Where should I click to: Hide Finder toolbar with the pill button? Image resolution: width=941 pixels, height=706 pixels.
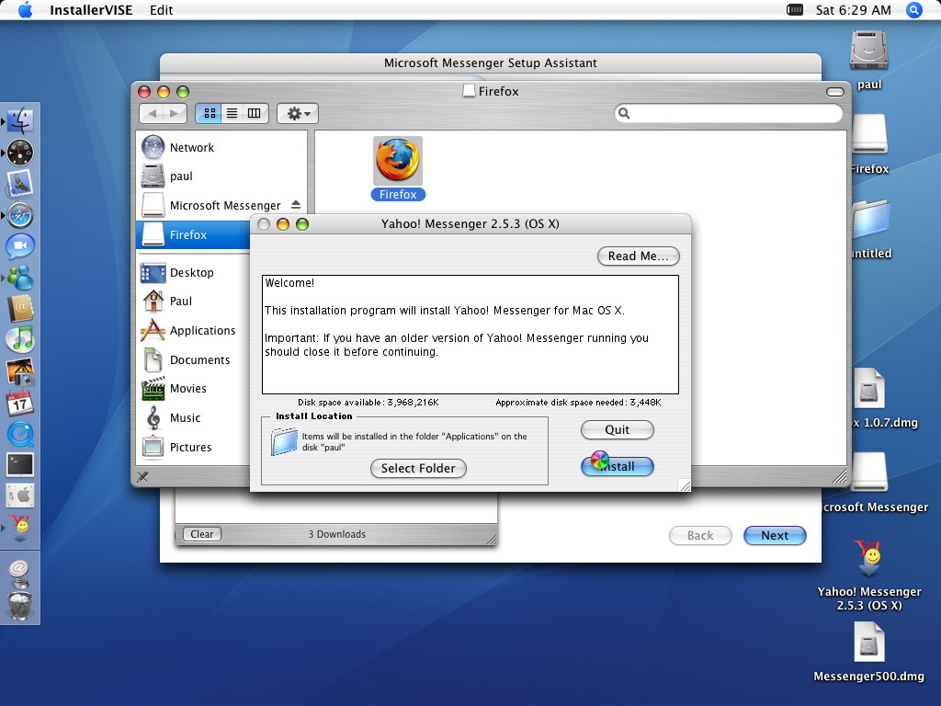click(x=834, y=92)
